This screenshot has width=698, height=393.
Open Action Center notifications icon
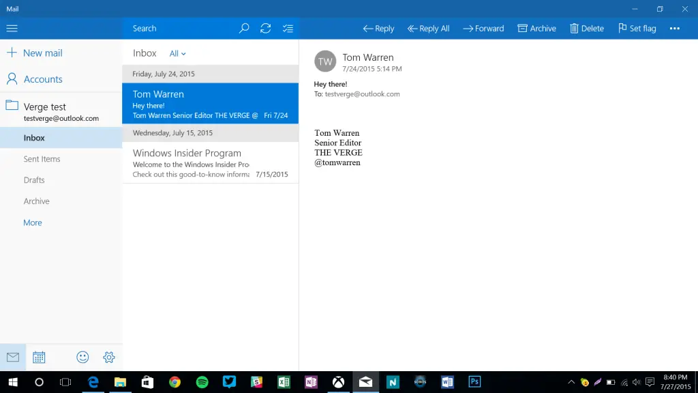[650, 382]
